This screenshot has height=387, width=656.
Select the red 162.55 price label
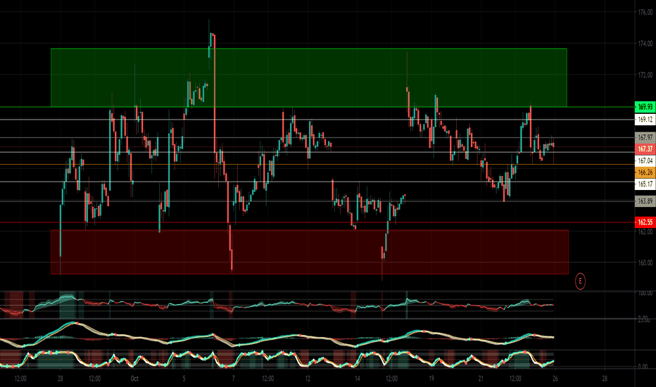click(x=645, y=222)
